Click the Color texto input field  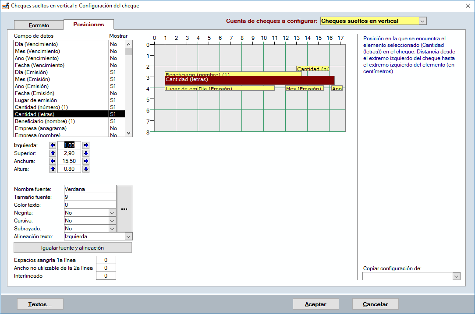click(x=90, y=205)
